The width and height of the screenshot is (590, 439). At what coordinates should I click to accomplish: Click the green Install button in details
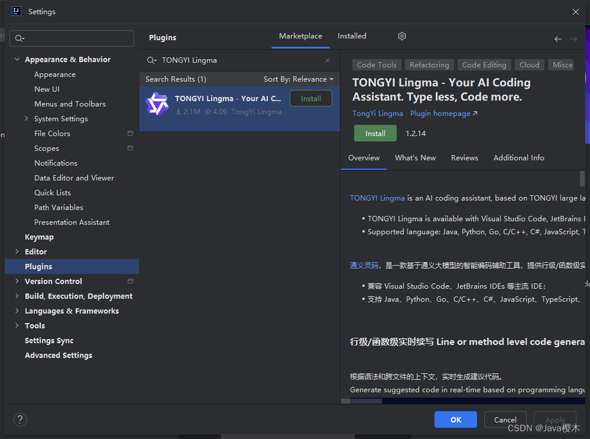(x=375, y=133)
